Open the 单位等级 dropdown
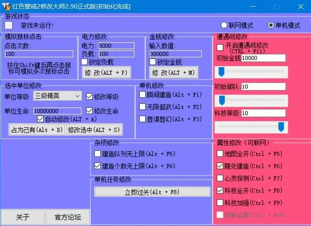 tap(57, 96)
